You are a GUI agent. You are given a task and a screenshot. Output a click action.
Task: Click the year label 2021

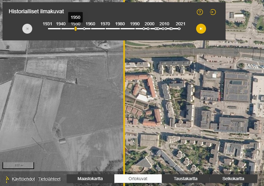(x=180, y=24)
